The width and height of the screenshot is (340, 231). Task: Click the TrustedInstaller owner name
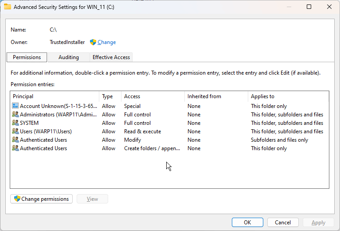tap(67, 42)
